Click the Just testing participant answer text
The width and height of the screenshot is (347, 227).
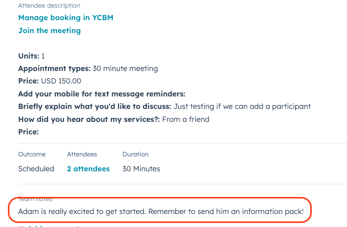pyautogui.click(x=242, y=107)
